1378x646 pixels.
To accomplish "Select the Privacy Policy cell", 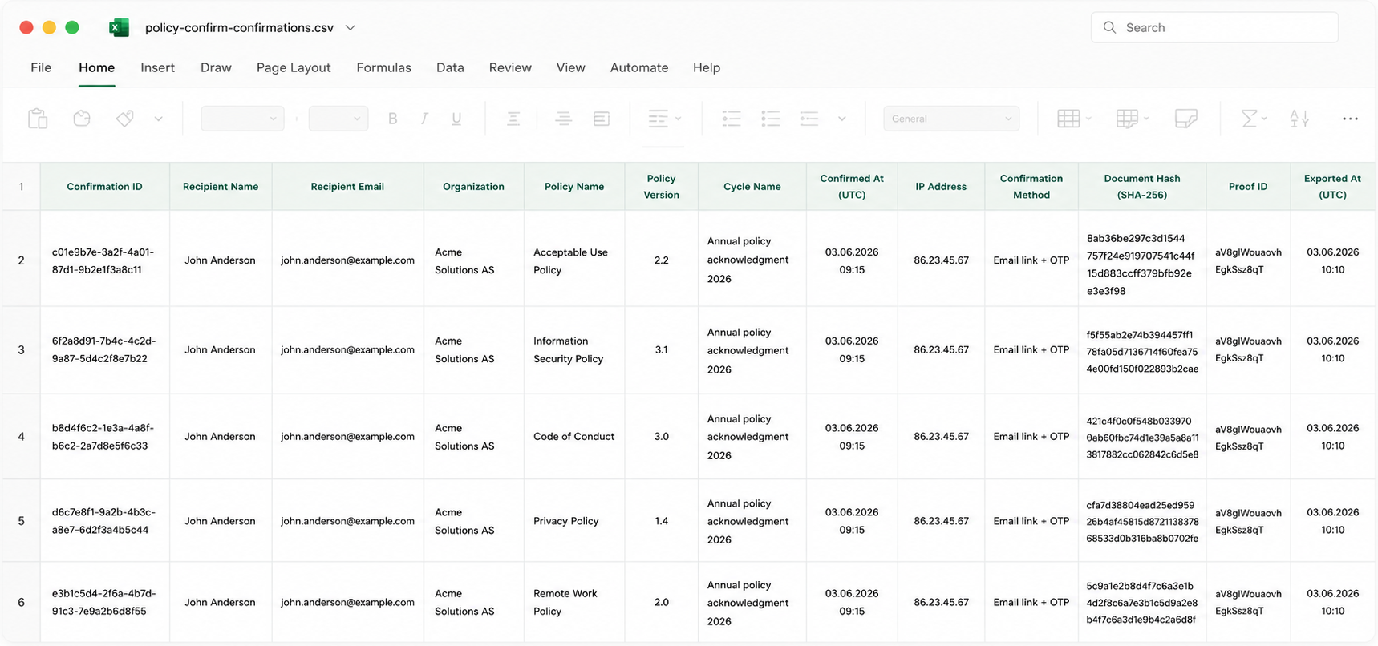I will tap(574, 521).
